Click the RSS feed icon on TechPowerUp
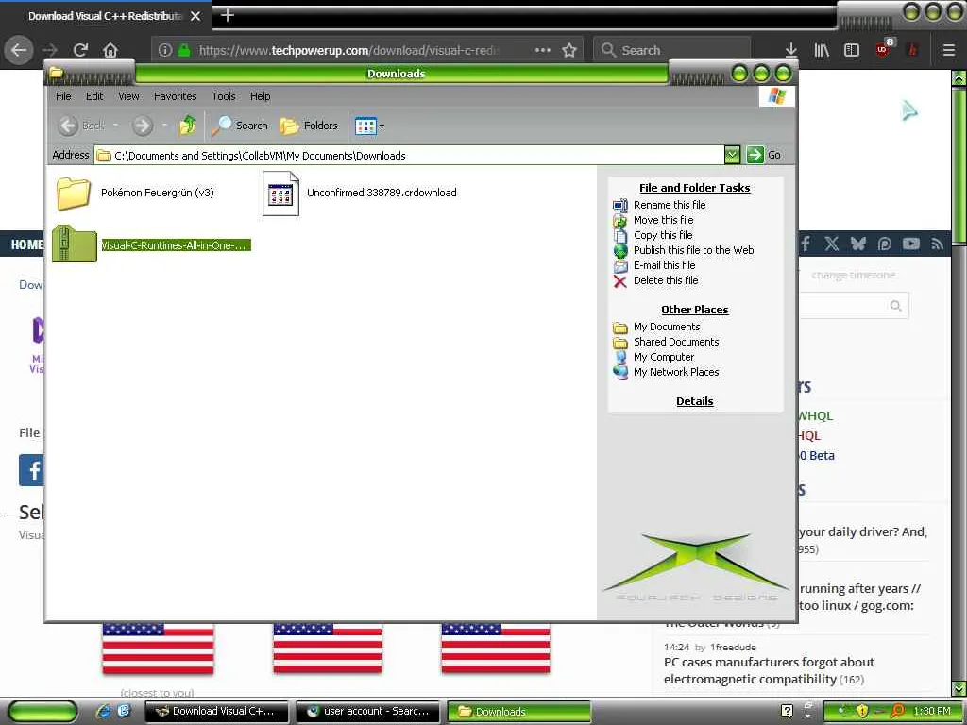The image size is (967, 725). coord(938,244)
